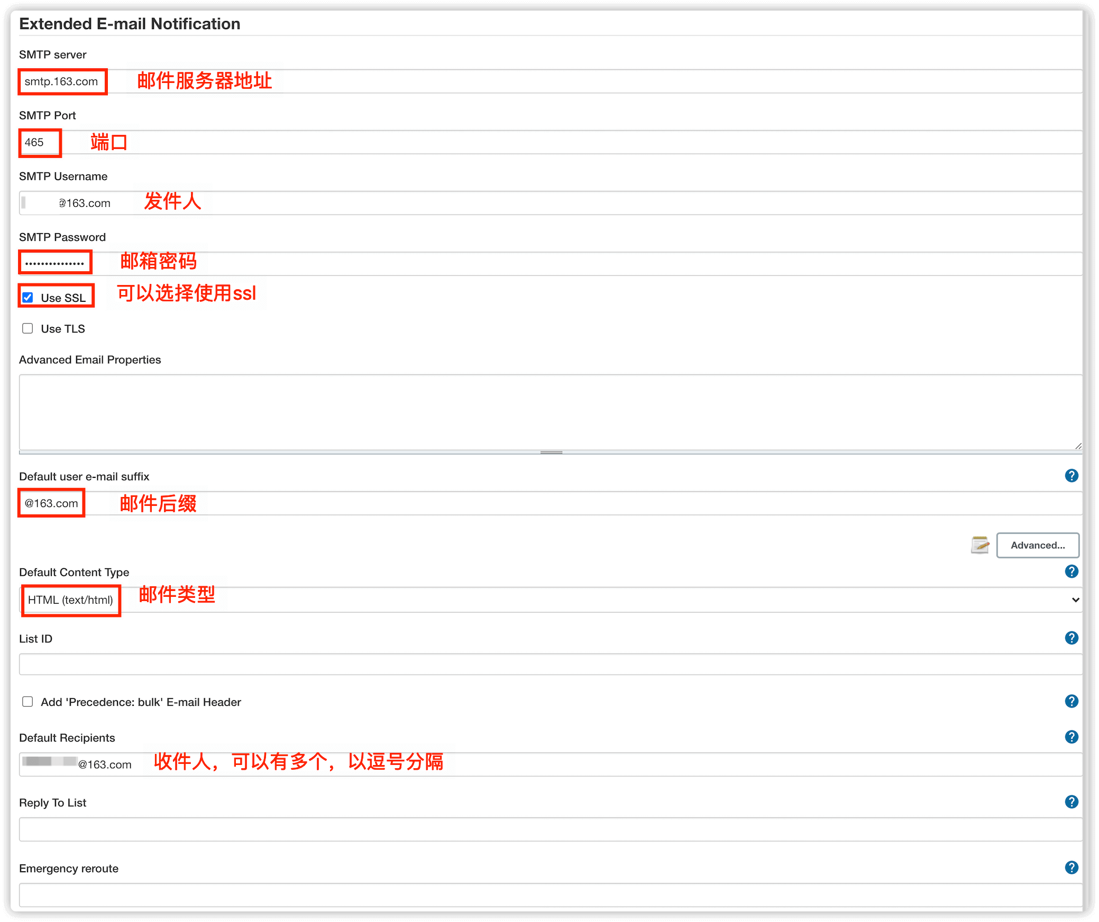
Task: Click the Emergency reroute field
Action: [x=551, y=895]
